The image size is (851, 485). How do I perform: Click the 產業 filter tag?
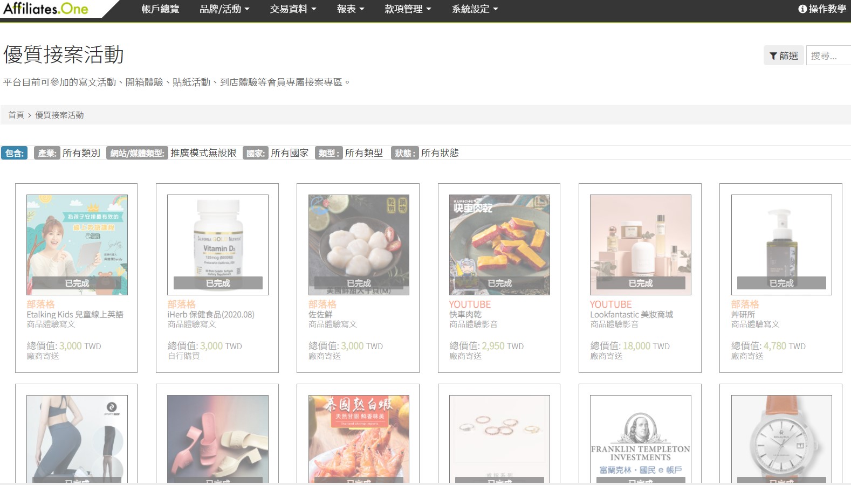[47, 153]
